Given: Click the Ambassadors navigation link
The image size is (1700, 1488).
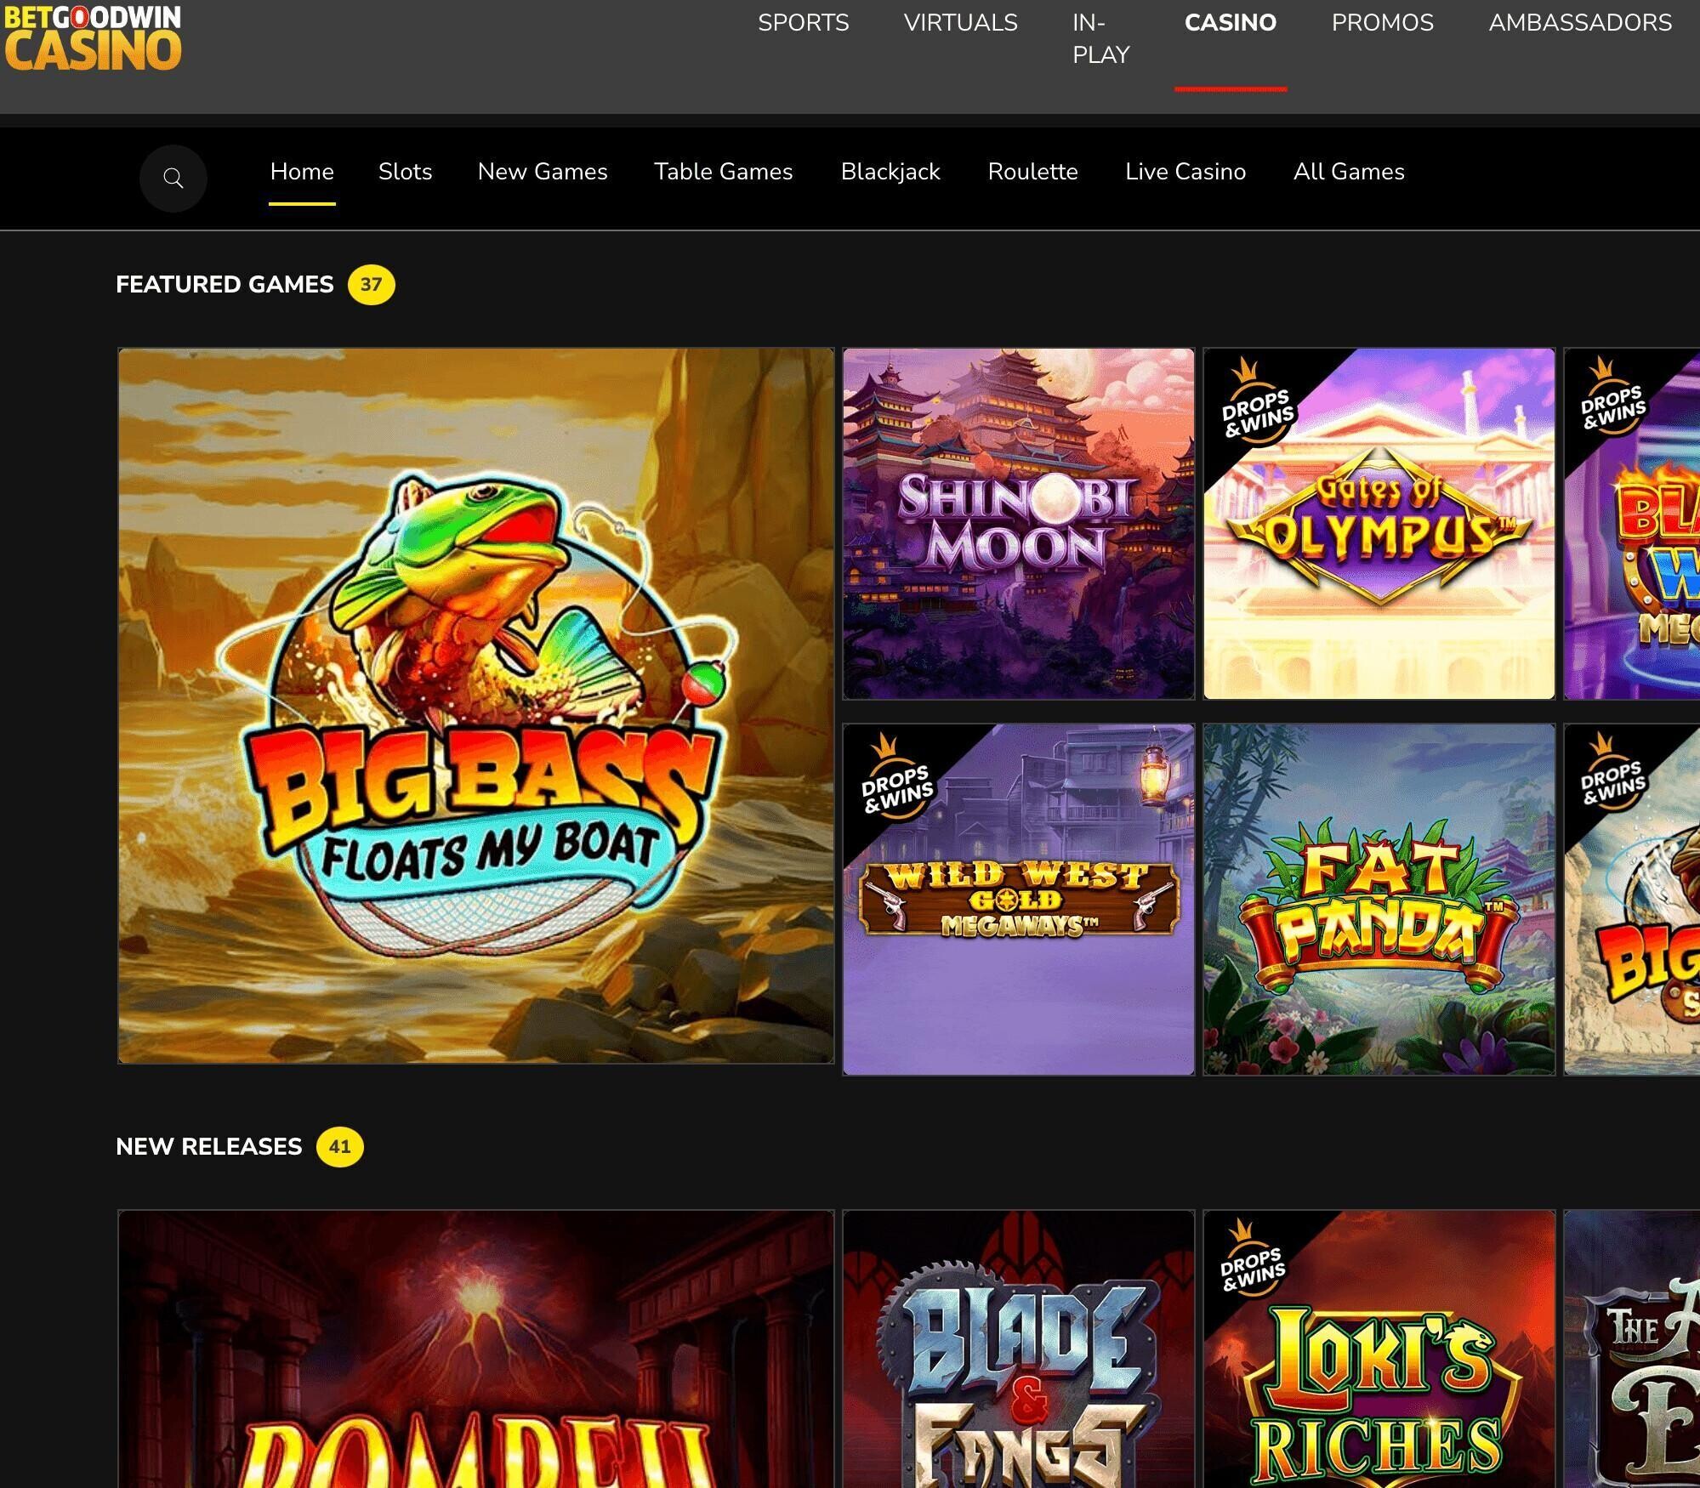Looking at the screenshot, I should click(x=1579, y=23).
